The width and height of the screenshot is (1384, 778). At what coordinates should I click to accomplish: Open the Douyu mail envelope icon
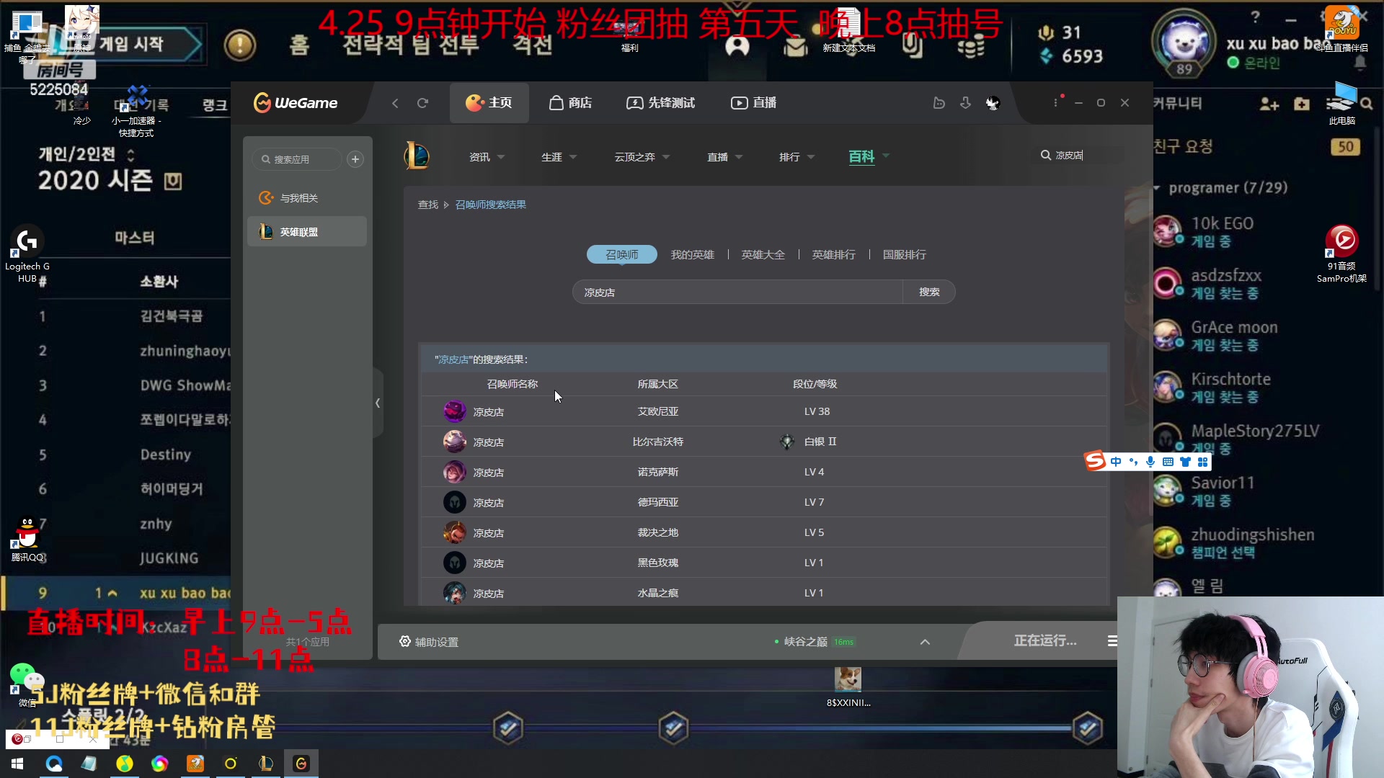[794, 45]
